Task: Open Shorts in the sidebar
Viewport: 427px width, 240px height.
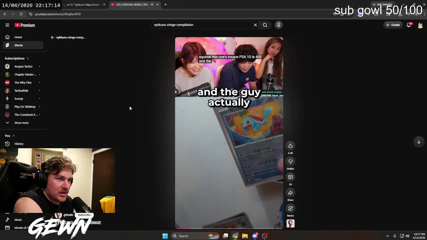Action: pyautogui.click(x=23, y=45)
